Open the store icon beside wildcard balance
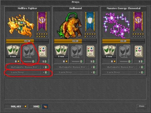The height and width of the screenshot is (113, 151). pyautogui.click(x=45, y=107)
